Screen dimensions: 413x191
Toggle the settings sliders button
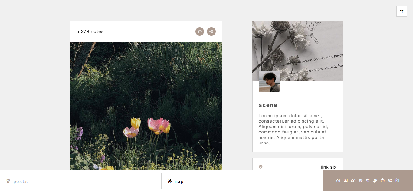point(402,11)
